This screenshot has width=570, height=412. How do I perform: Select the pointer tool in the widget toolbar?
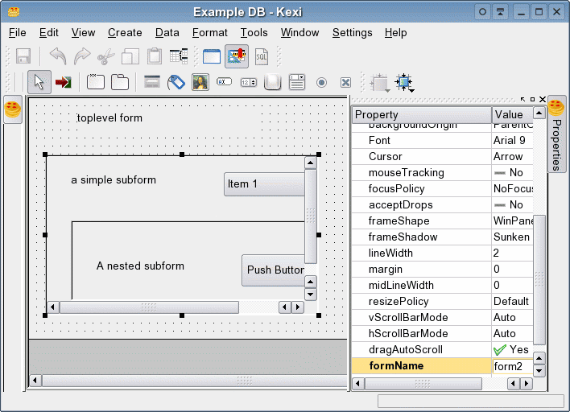click(39, 82)
